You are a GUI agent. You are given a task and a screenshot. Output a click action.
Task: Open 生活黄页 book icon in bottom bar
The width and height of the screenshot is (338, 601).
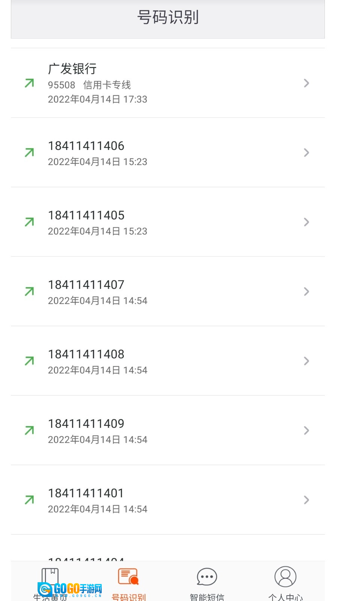pyautogui.click(x=50, y=577)
